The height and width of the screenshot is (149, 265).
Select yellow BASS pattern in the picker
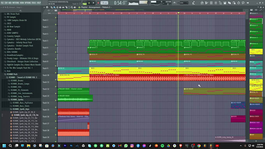pyautogui.click(x=256, y=52)
